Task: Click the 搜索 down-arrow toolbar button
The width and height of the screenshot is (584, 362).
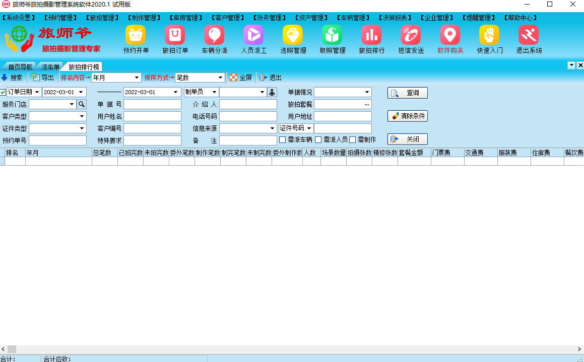Action: 12,78
